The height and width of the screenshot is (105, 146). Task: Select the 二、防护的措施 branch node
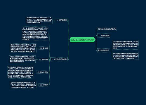click(104, 36)
